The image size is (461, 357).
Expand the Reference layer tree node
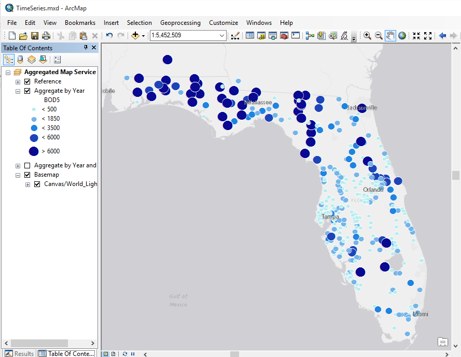pyautogui.click(x=18, y=81)
